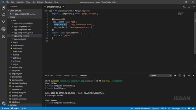Click the editor minimap preview
196x110 pixels.
pyautogui.click(x=181, y=13)
